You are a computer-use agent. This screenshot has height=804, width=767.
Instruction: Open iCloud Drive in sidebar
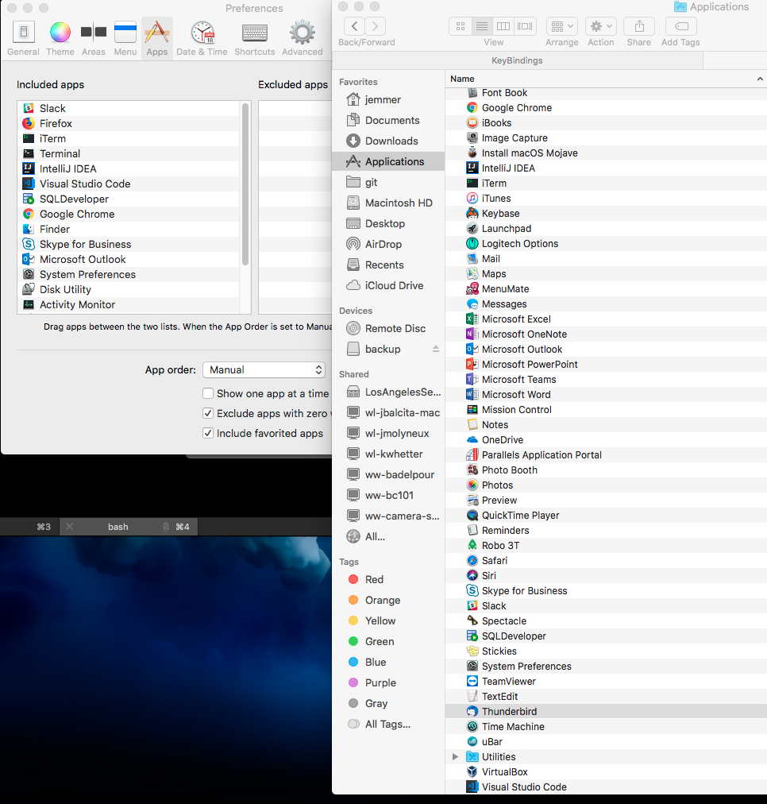coord(388,285)
